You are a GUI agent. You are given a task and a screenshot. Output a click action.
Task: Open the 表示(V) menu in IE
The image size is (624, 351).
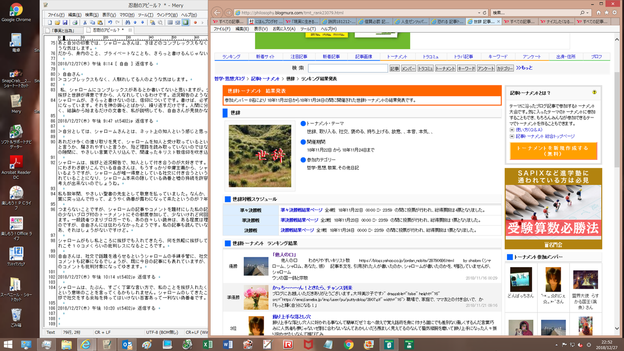(x=261, y=29)
